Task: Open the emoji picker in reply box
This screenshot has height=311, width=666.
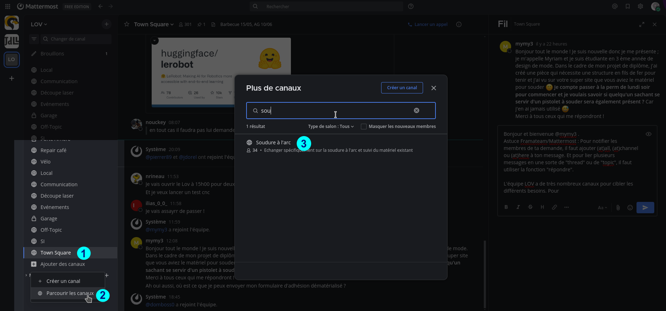Action: point(630,208)
